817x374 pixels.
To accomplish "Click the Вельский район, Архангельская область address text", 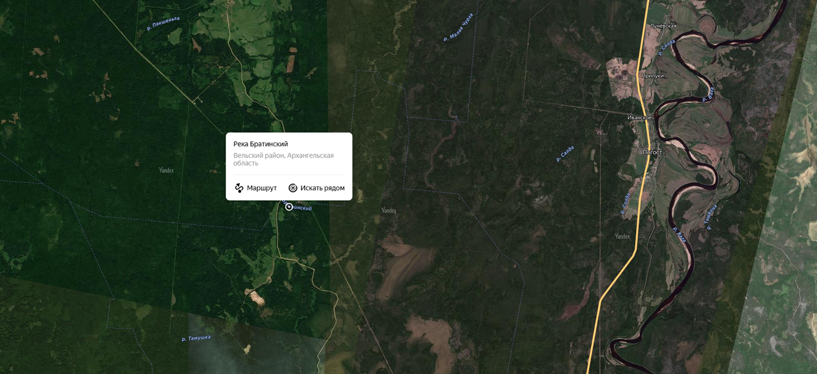I will [284, 159].
